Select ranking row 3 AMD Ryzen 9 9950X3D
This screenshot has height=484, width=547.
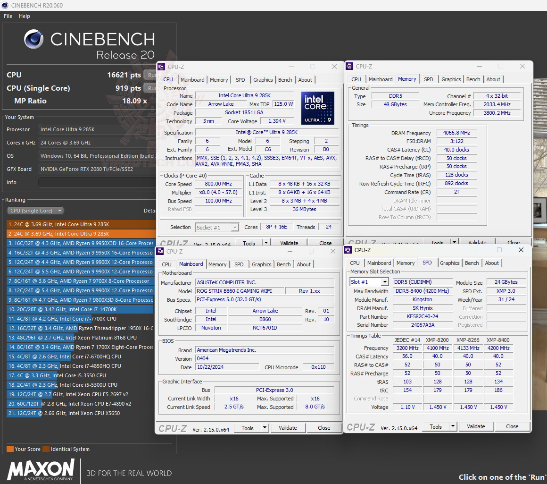tap(81, 243)
